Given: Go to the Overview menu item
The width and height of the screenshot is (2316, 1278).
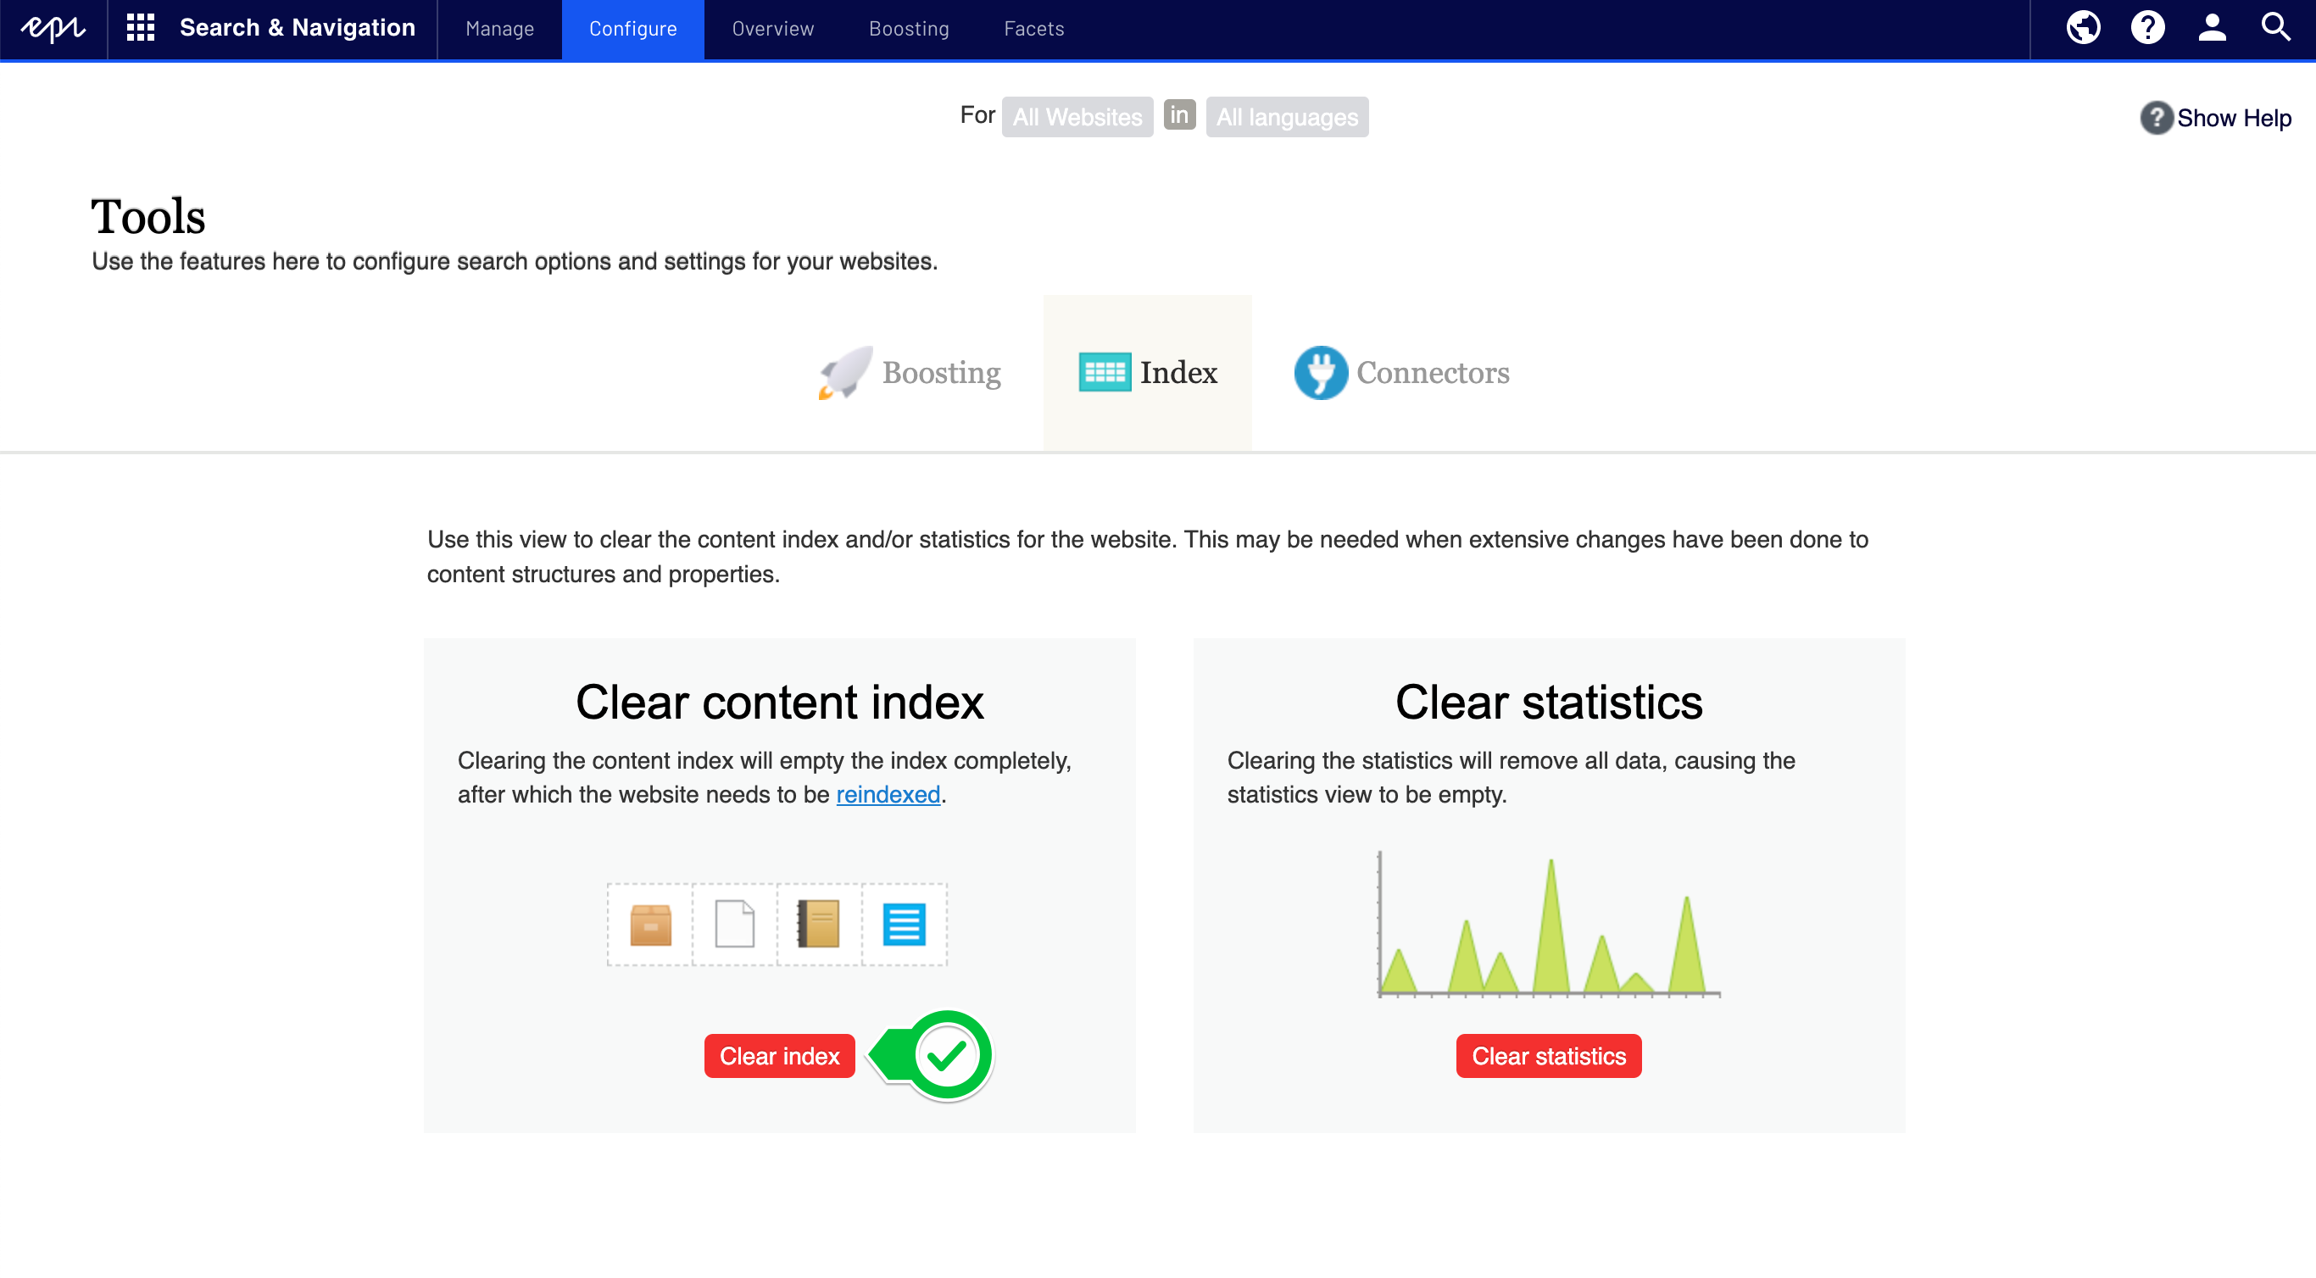Looking at the screenshot, I should (773, 29).
